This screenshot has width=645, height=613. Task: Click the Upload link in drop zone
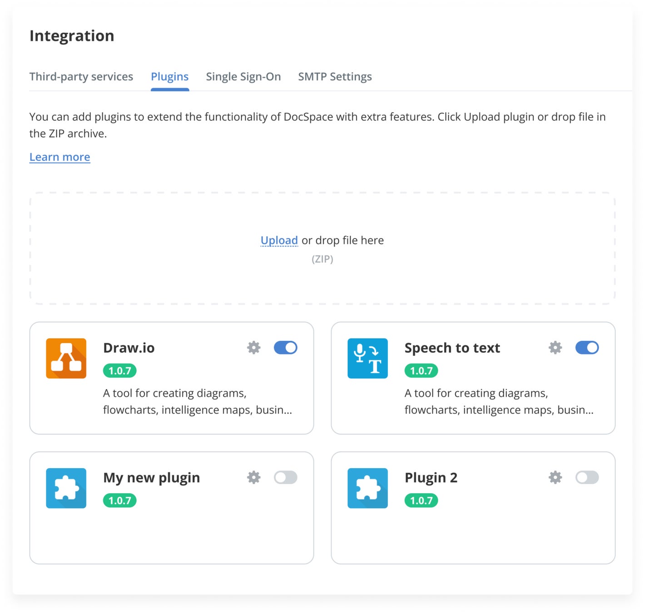coord(279,240)
